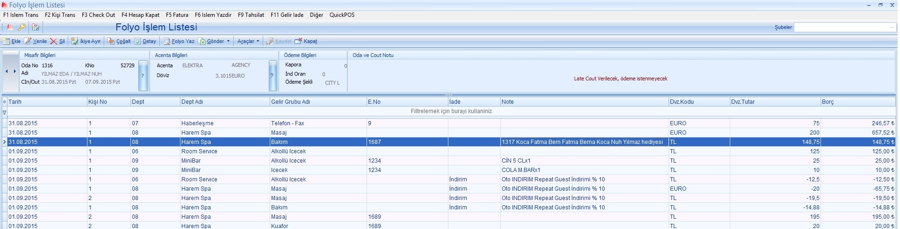Click the filter row to enter criteria
The height and width of the screenshot is (229, 900).
tap(452, 112)
